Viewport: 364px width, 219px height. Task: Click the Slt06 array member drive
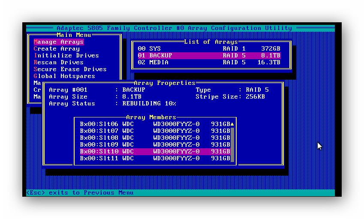click(155, 124)
